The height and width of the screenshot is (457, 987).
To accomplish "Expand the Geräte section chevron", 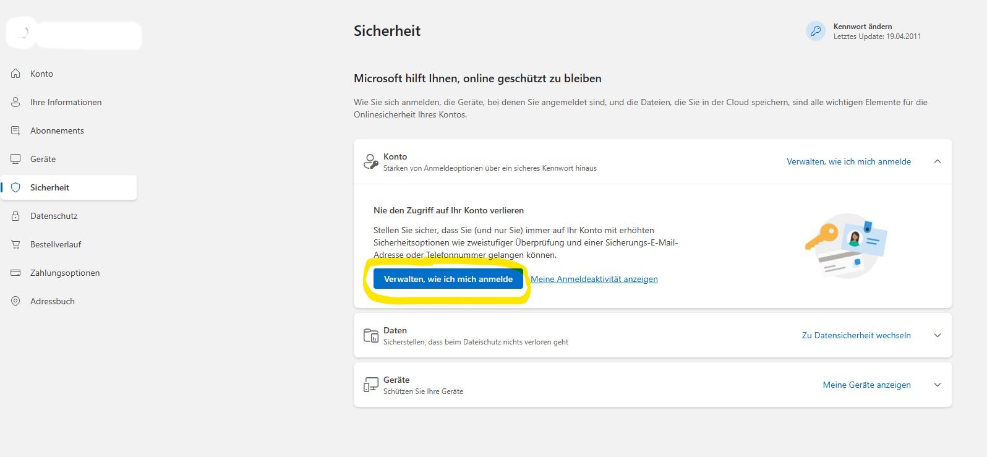I will pos(938,384).
